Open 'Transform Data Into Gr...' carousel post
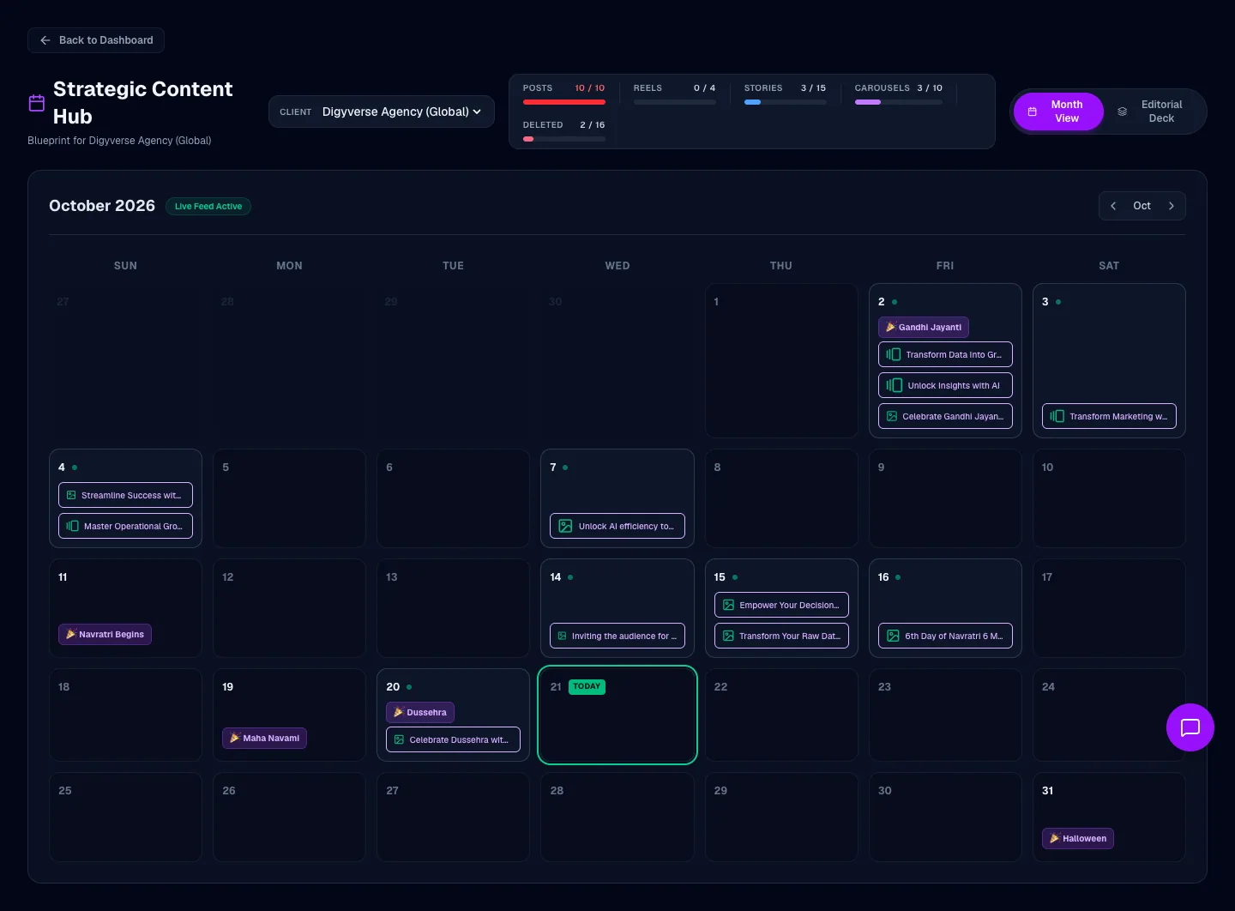The height and width of the screenshot is (911, 1235). tap(945, 354)
